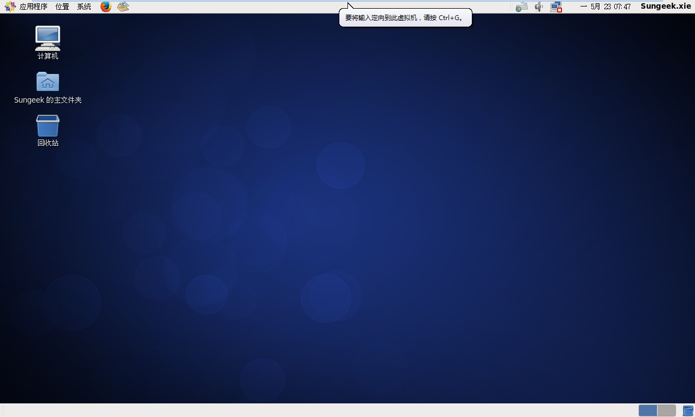695x417 pixels.
Task: Open the 系统 menu
Action: (x=83, y=7)
